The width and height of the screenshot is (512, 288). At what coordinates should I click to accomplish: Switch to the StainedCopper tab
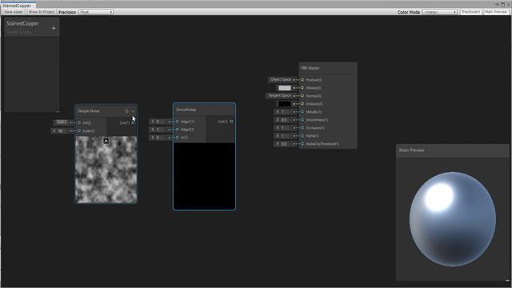(17, 6)
